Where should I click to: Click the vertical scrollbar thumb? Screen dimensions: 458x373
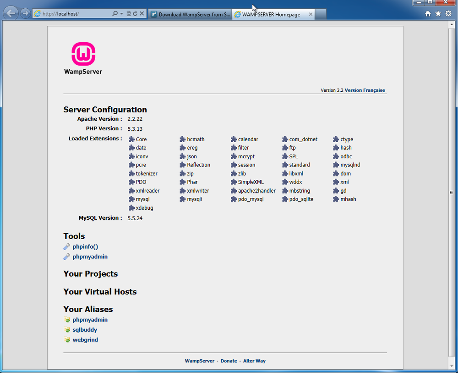point(451,193)
